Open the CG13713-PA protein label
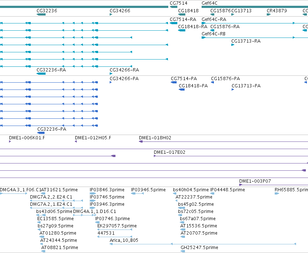The width and height of the screenshot is (308, 253). coord(246,86)
